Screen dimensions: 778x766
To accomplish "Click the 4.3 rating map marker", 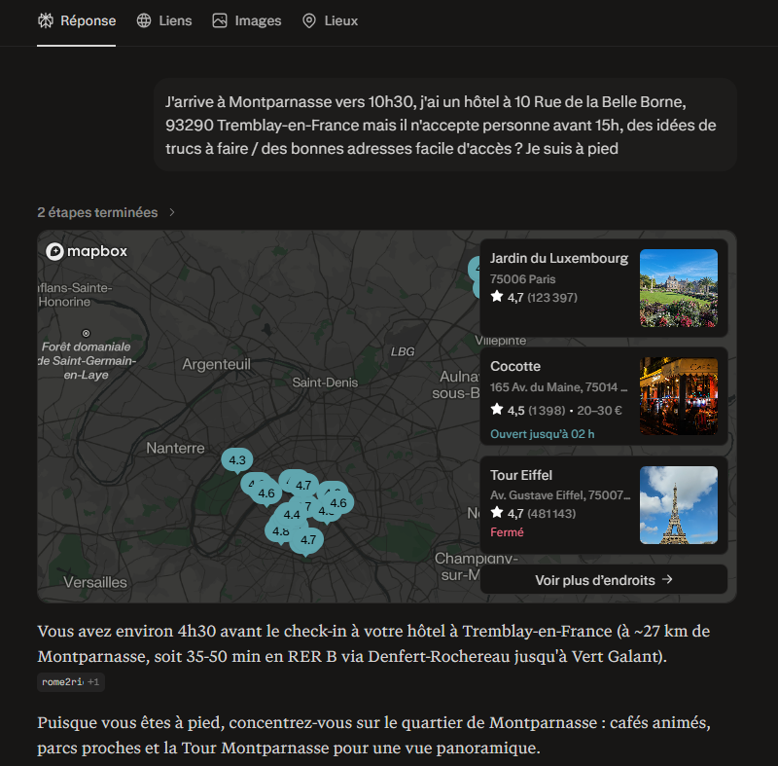I will pyautogui.click(x=236, y=459).
